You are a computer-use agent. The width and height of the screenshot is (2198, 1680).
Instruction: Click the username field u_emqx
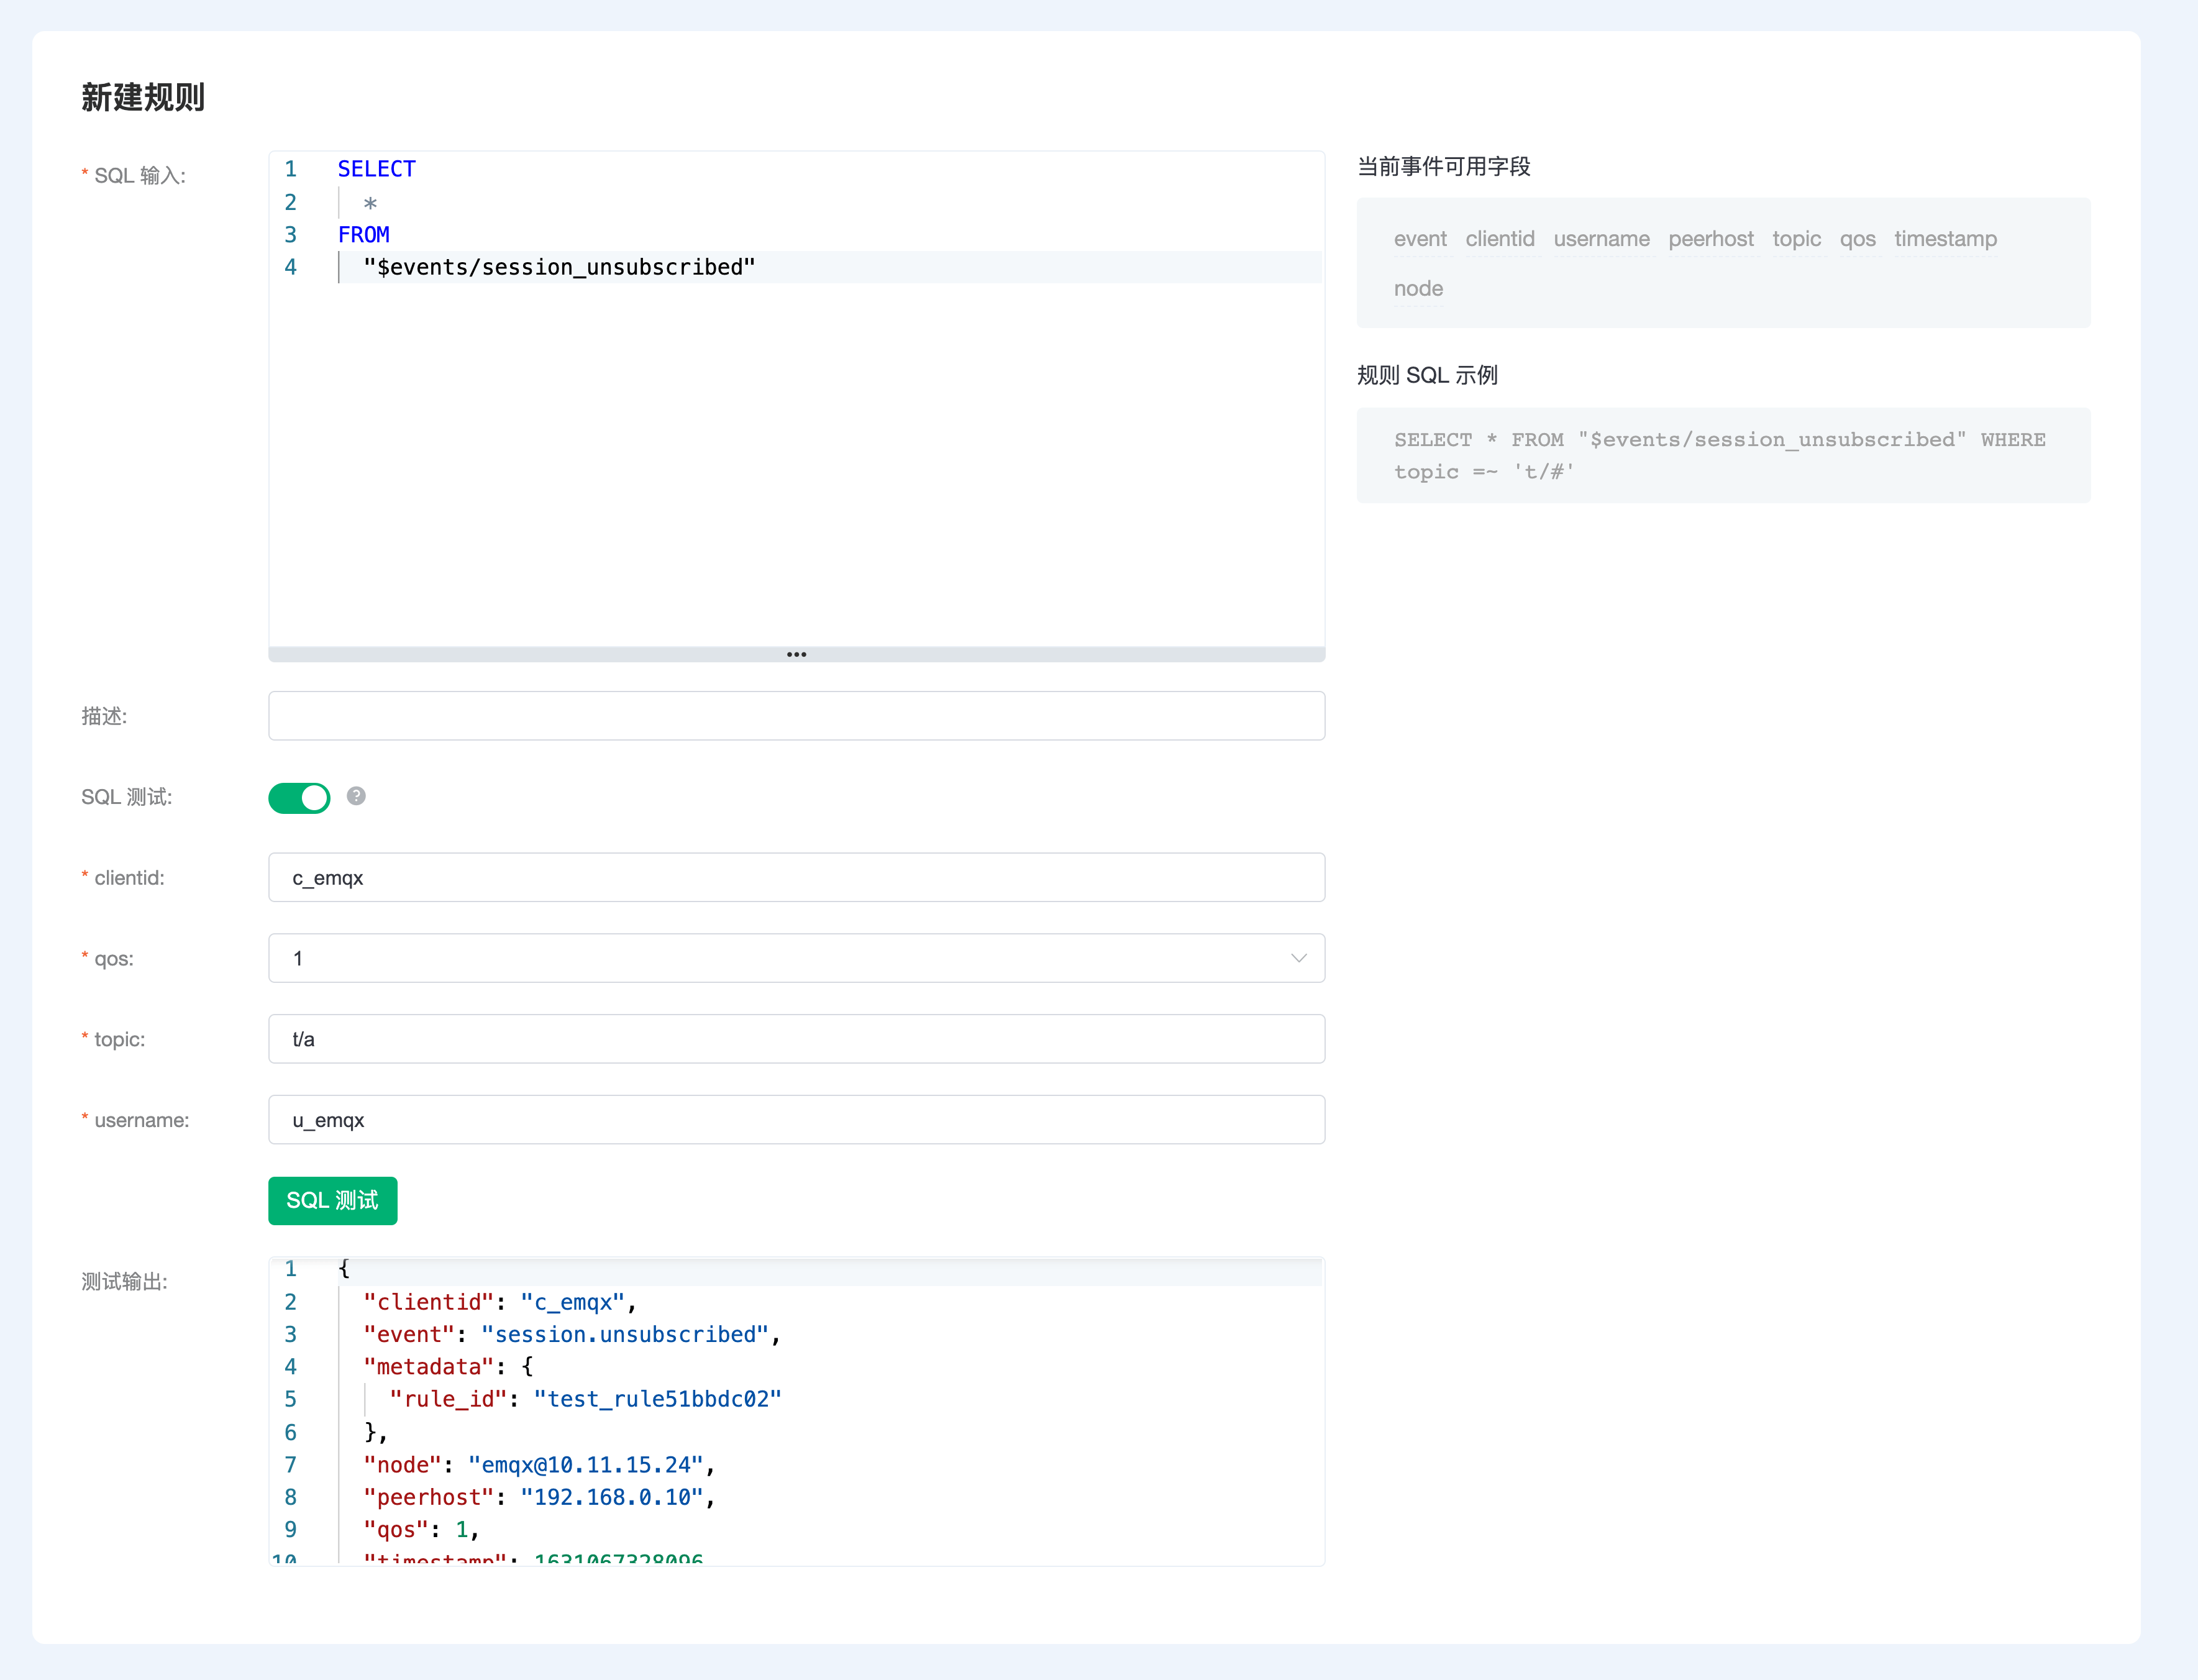[x=796, y=1120]
